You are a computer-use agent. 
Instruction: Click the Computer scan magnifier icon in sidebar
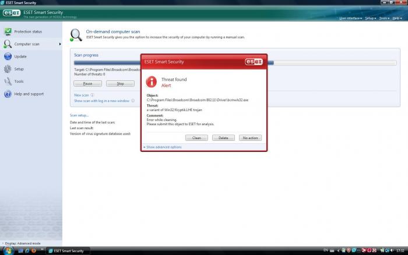[x=8, y=44]
